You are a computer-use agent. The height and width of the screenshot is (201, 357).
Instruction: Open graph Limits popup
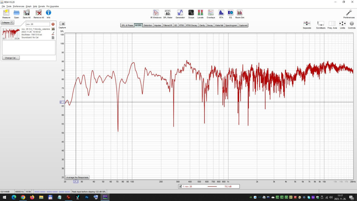342,24
